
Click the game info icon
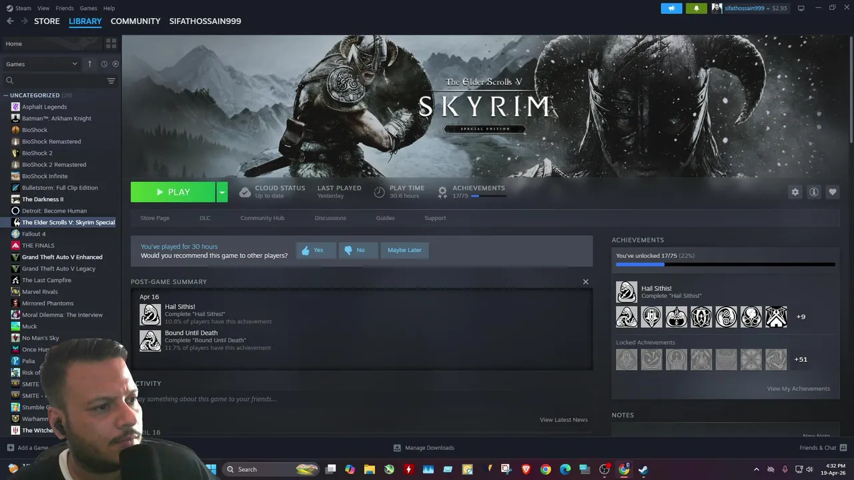(813, 192)
